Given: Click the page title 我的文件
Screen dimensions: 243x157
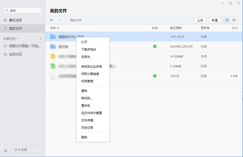Looking at the screenshot, I should (58, 11).
